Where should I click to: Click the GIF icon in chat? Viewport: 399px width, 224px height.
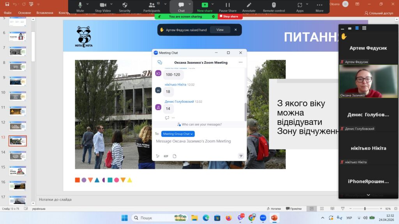166,156
